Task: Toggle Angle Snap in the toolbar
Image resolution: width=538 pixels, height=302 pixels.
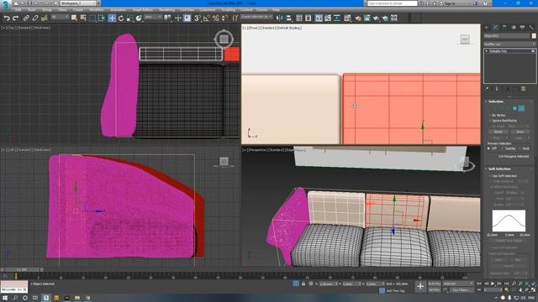Action: click(x=207, y=18)
